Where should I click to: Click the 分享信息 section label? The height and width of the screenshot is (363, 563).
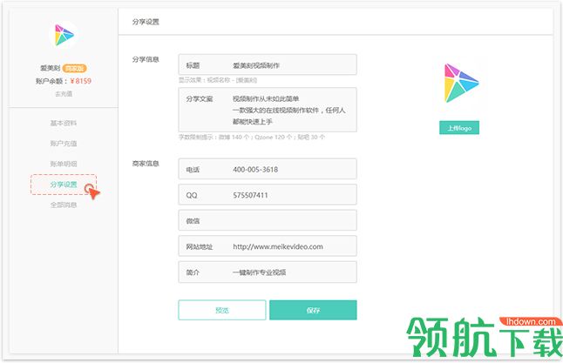(x=146, y=59)
